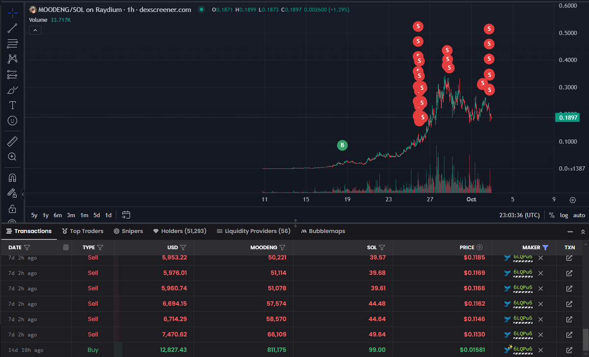Open the calendar icon in DATE header
The height and width of the screenshot is (357, 589).
[x=66, y=248]
